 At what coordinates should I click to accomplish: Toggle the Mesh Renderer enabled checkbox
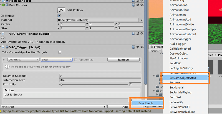pos(7,1)
